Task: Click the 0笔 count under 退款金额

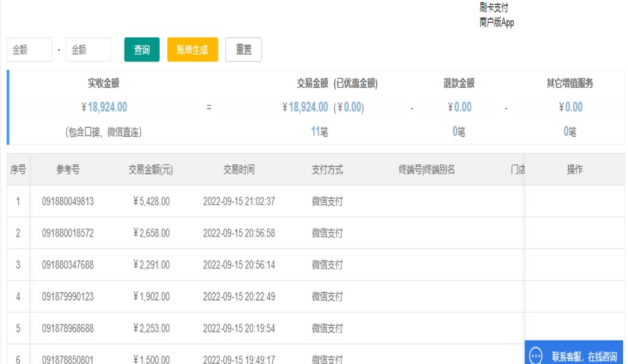Action: click(459, 132)
